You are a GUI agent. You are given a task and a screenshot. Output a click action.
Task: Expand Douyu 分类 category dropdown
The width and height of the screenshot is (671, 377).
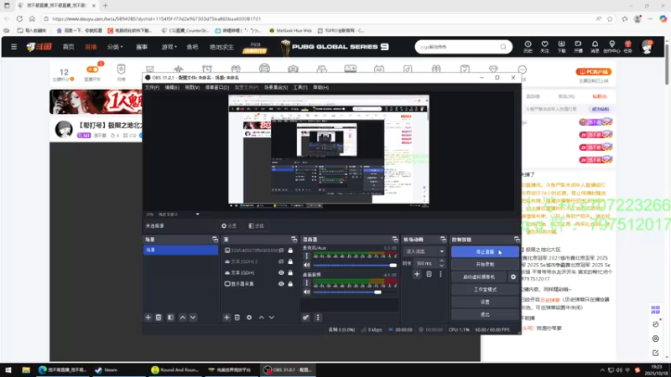point(115,47)
